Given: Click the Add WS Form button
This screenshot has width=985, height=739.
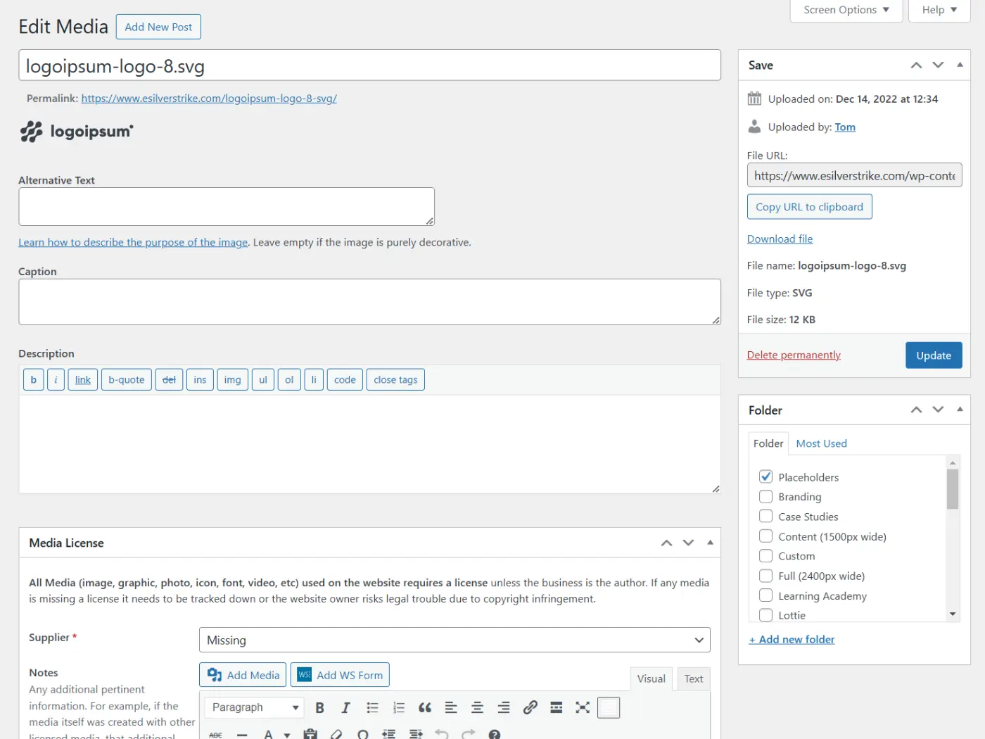Looking at the screenshot, I should point(340,675).
